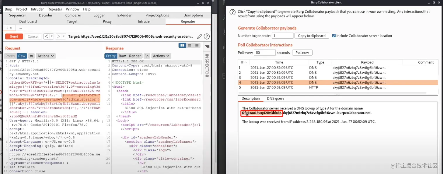Viewport: 443px width, 174px height.
Task: Switch to Target tab
Action: pyautogui.click(x=72, y=21)
